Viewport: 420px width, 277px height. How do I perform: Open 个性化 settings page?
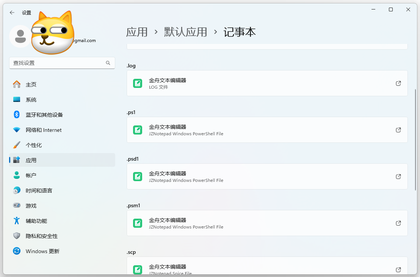click(62, 145)
